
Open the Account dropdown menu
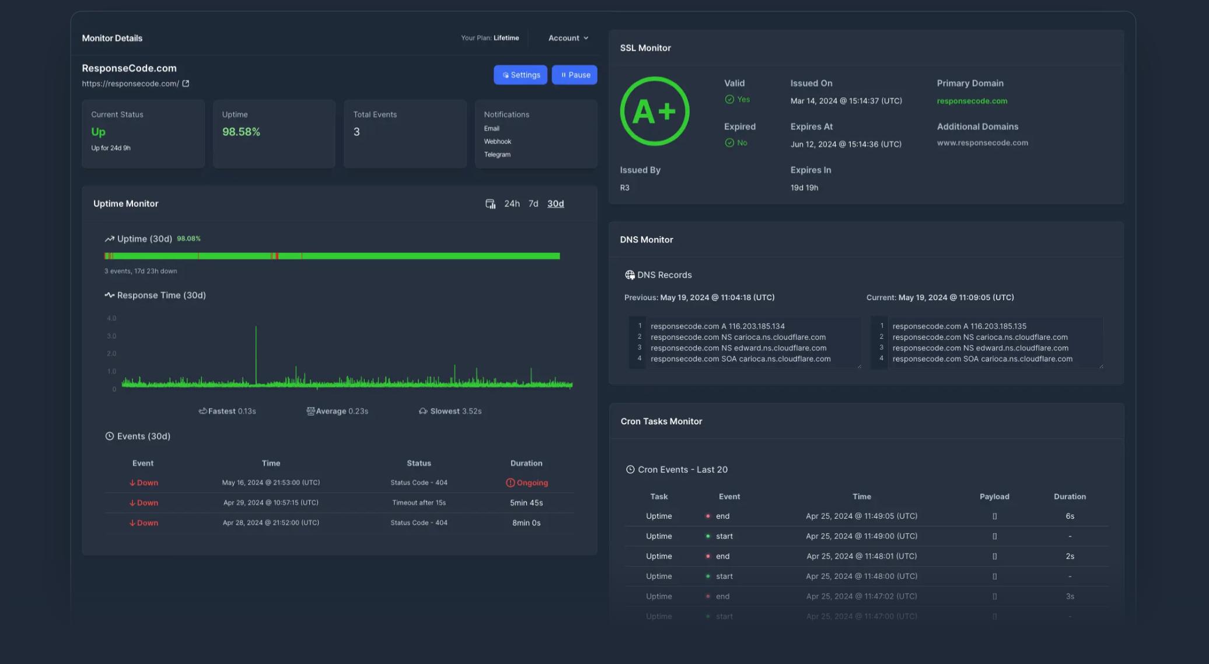(x=568, y=38)
